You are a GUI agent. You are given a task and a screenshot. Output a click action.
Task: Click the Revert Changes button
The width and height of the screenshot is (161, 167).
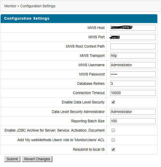click(x=37, y=159)
